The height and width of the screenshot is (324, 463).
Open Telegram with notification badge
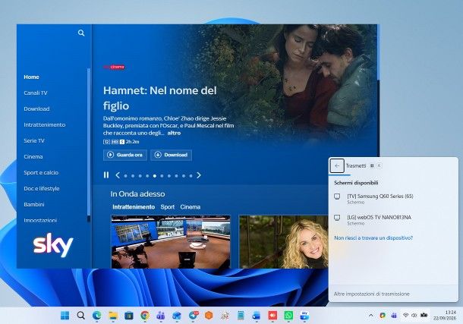pos(194,316)
